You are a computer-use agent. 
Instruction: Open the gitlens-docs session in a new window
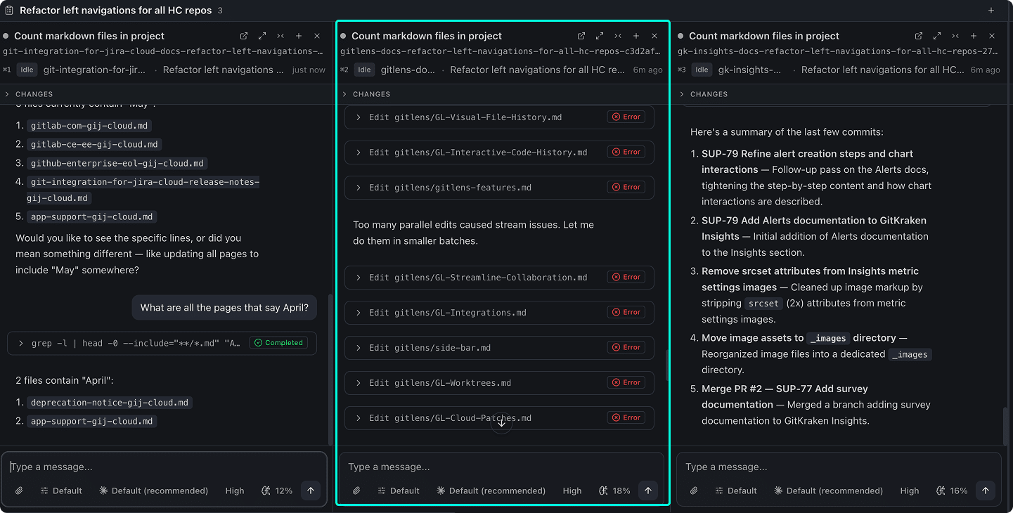coord(581,36)
